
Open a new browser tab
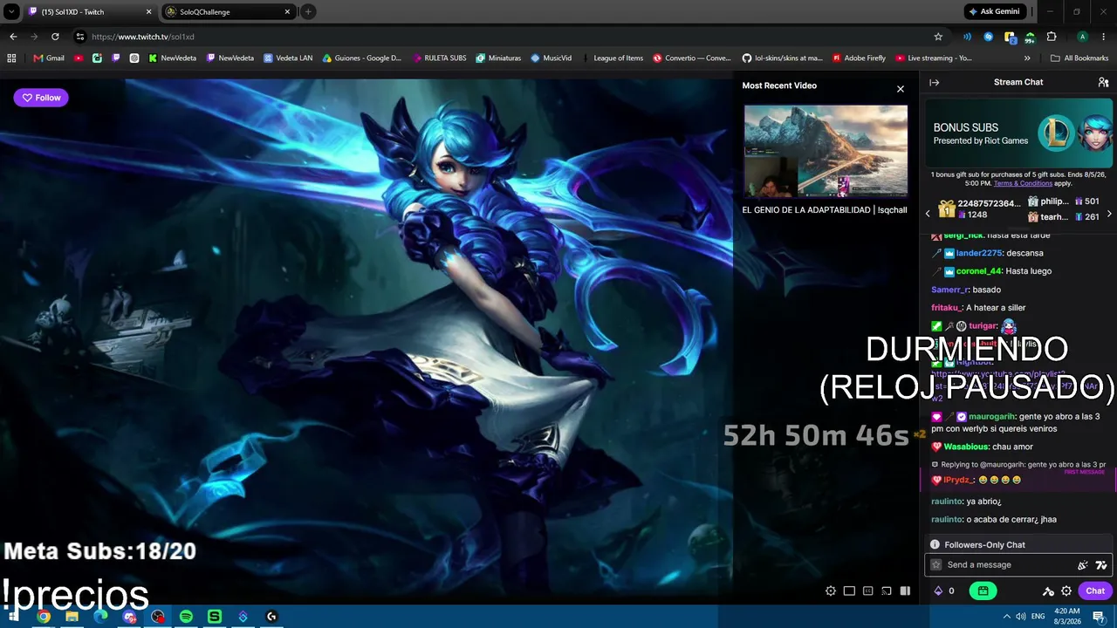[308, 11]
